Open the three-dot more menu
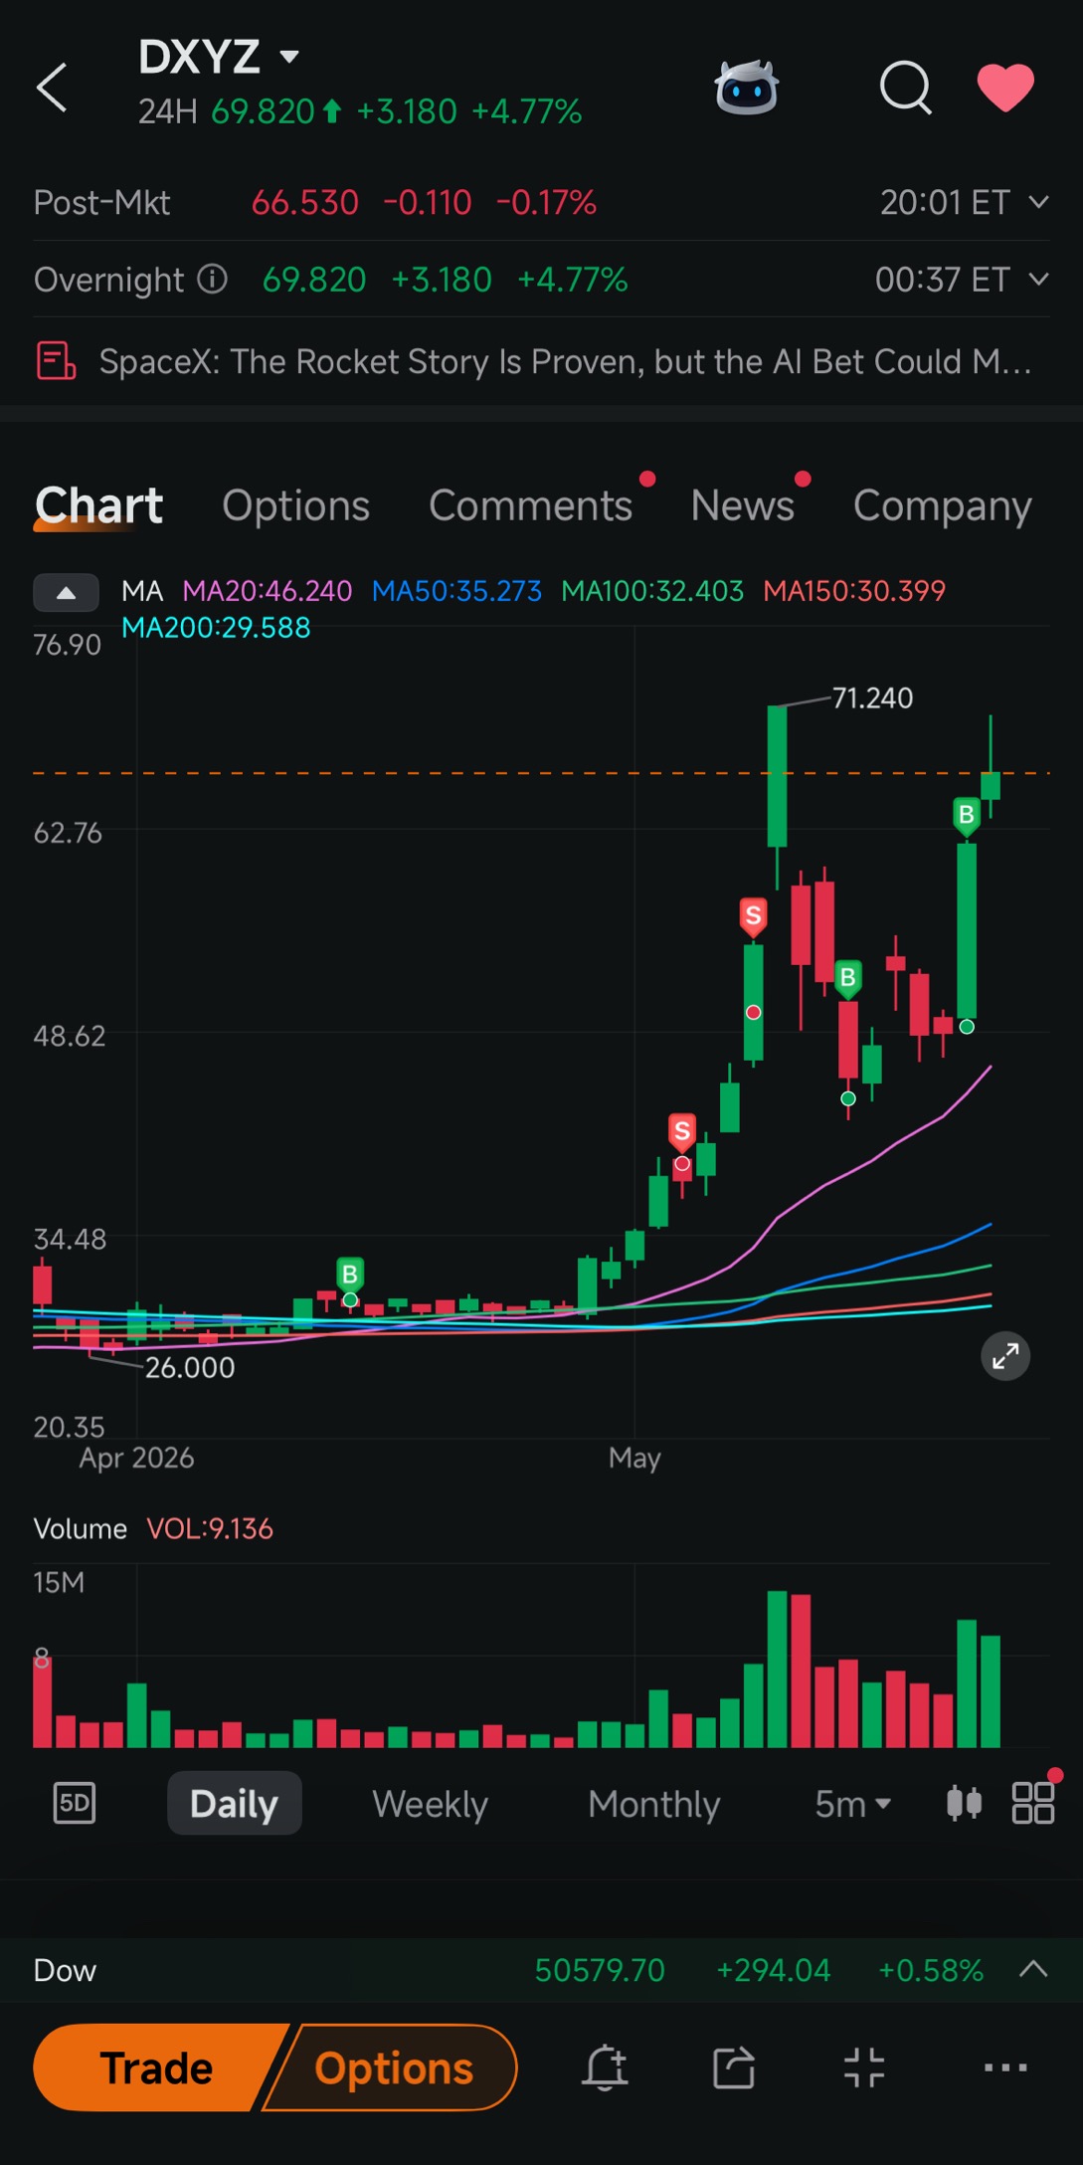 1005,2067
